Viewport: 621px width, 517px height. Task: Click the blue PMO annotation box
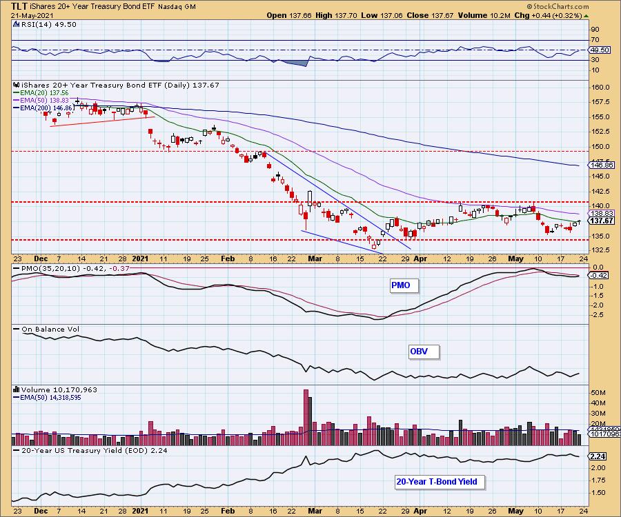pos(404,285)
